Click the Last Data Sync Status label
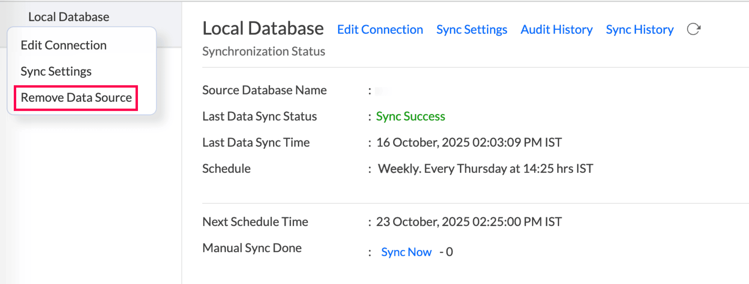The image size is (749, 284). click(x=259, y=116)
